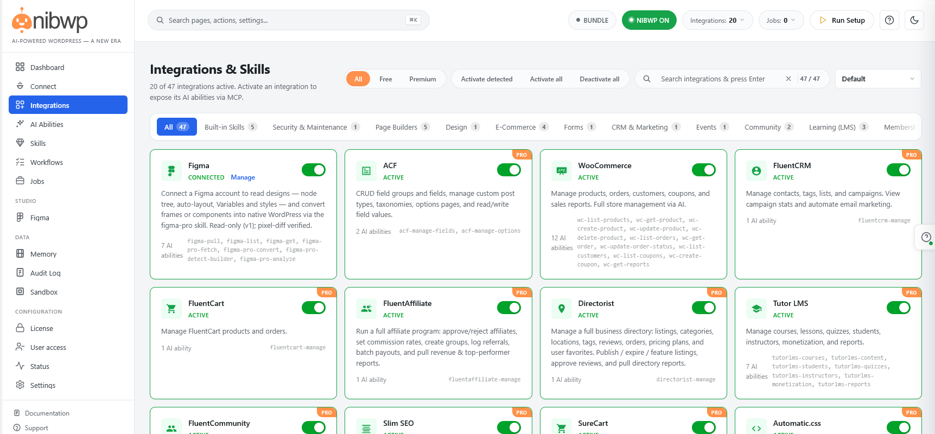
Task: Toggle off the ACF integration
Action: (x=509, y=170)
